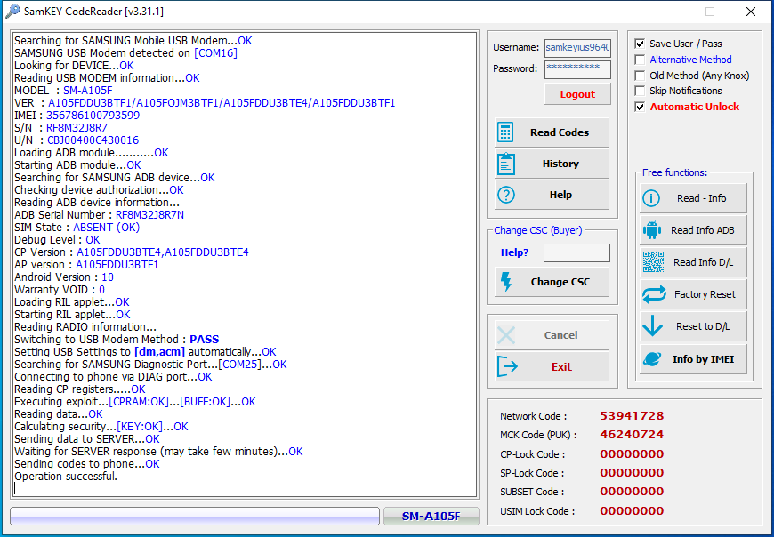
Task: Click the VER firmware version line
Action: tap(205, 103)
